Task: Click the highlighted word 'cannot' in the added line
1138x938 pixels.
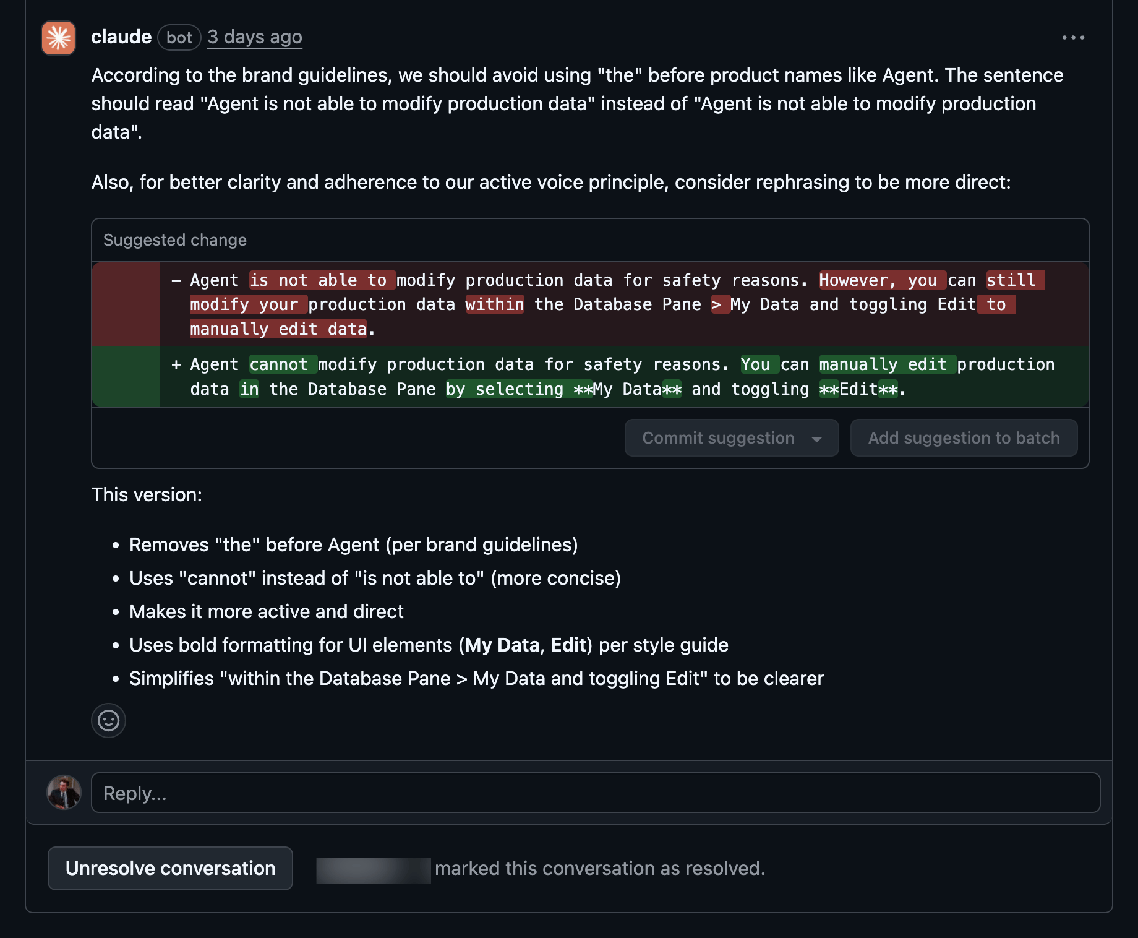Action: tap(278, 364)
